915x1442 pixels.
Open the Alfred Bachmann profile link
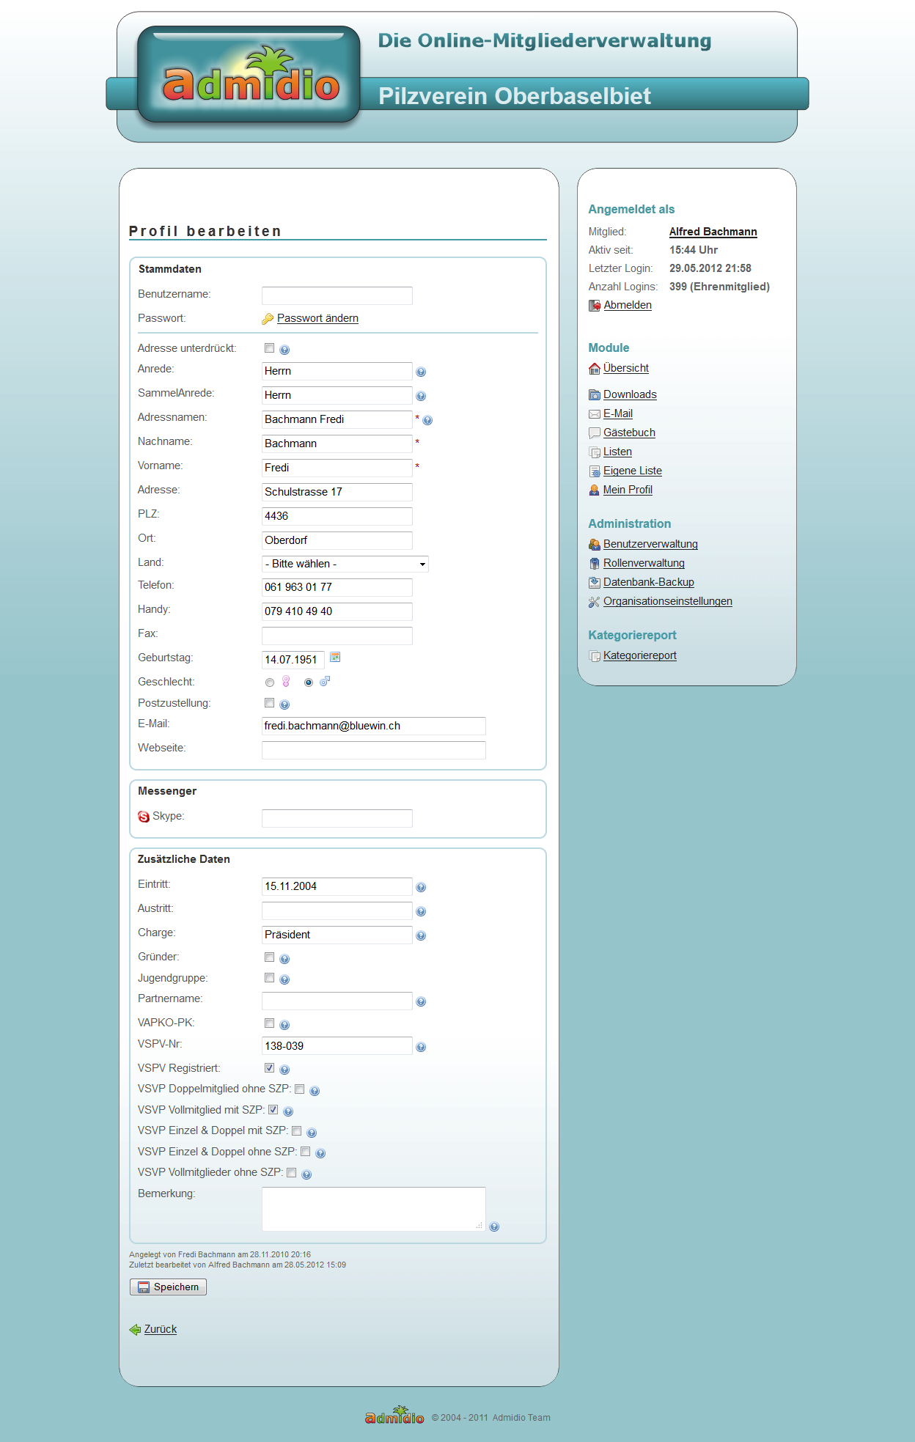(x=713, y=232)
